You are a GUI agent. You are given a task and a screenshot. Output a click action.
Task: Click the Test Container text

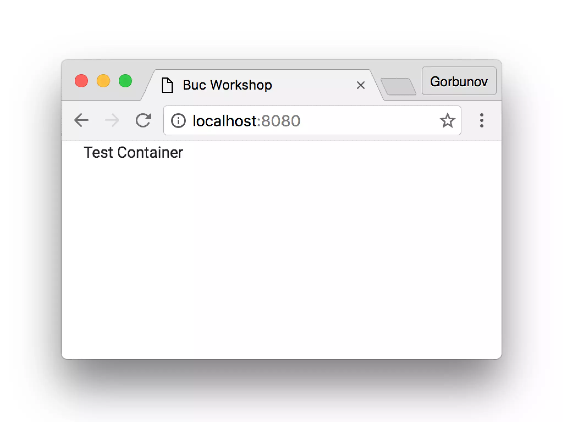[133, 152]
